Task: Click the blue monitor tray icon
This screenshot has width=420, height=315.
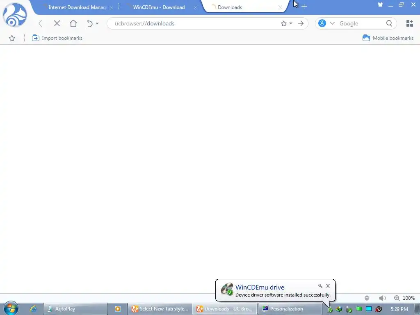Action: (369, 309)
